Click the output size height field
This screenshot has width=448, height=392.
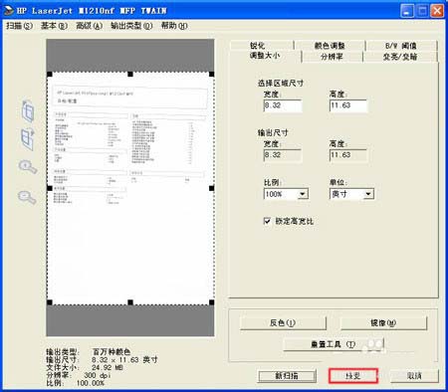348,155
